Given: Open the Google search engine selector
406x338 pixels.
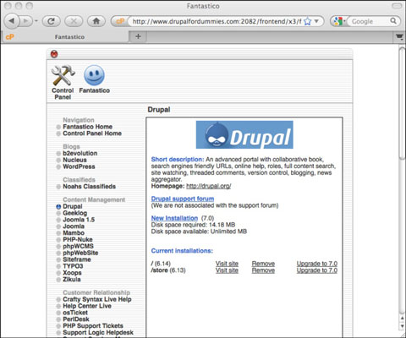Looking at the screenshot, I should point(338,21).
